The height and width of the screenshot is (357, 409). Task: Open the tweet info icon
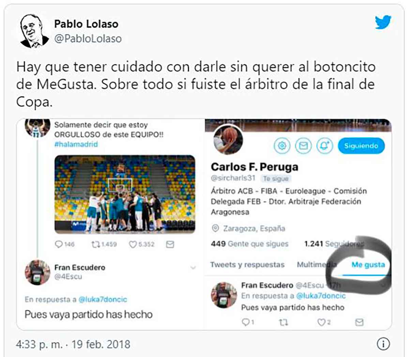coord(383,344)
